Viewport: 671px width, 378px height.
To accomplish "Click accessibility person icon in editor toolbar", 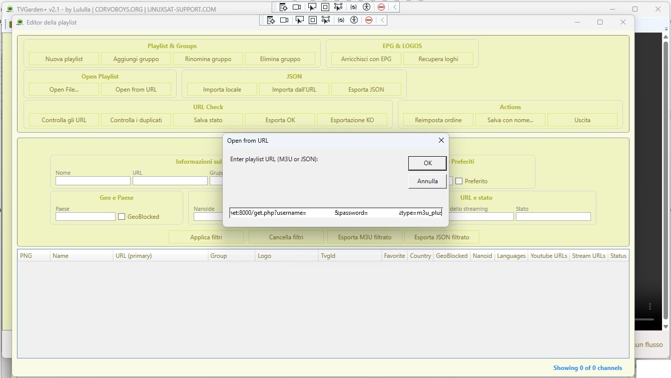I will click(354, 20).
